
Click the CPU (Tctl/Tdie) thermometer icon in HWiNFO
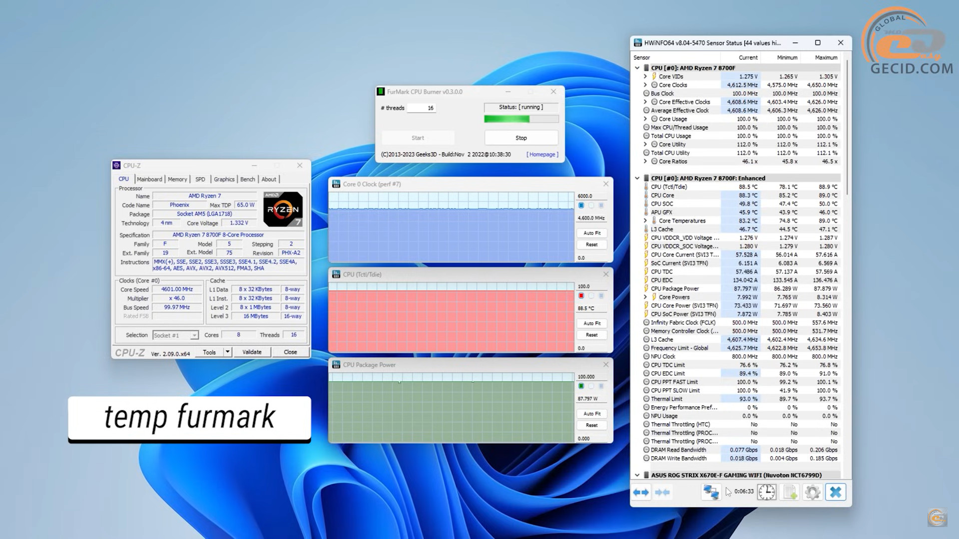pyautogui.click(x=646, y=187)
